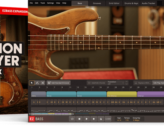Stop playback
The image size is (164, 131).
[79, 119]
